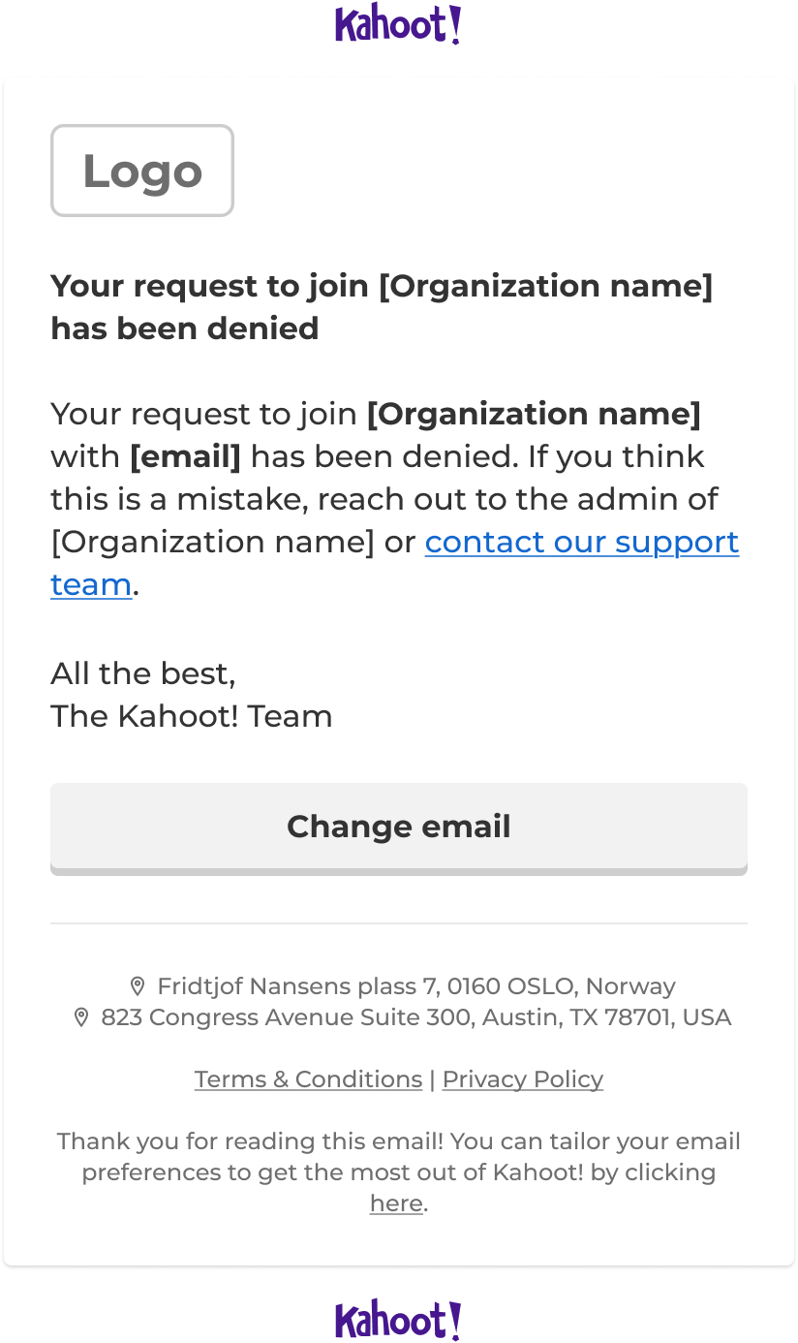Click the Kahoot! logo at the top
798x1343 pixels.
(398, 24)
